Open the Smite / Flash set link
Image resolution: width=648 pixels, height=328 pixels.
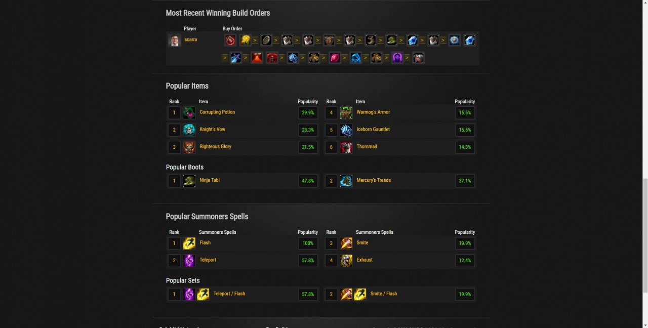click(384, 294)
